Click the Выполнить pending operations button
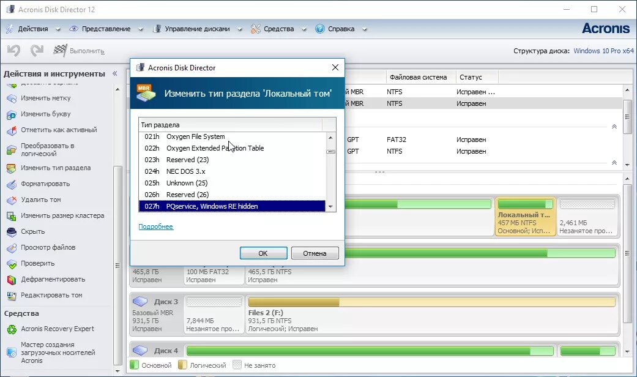 (x=79, y=51)
